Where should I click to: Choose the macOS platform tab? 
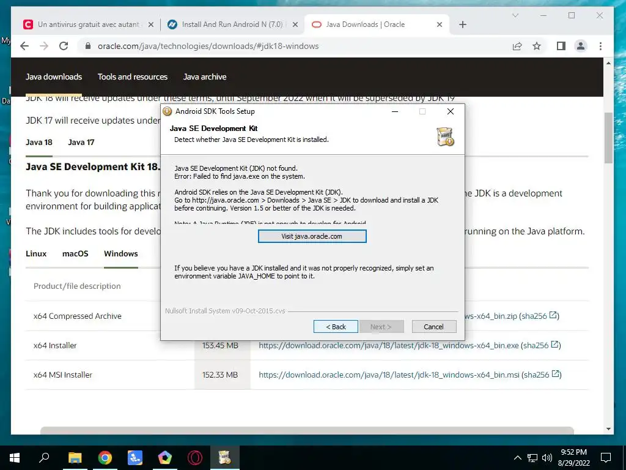(75, 254)
